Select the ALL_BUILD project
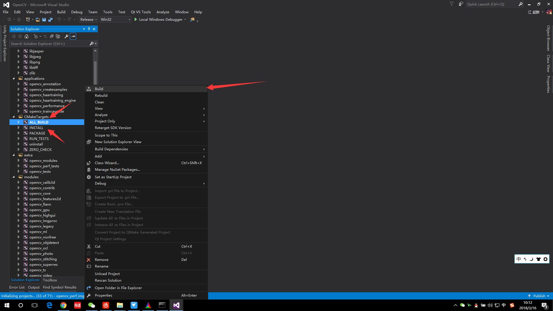The width and height of the screenshot is (553, 311). tap(39, 122)
